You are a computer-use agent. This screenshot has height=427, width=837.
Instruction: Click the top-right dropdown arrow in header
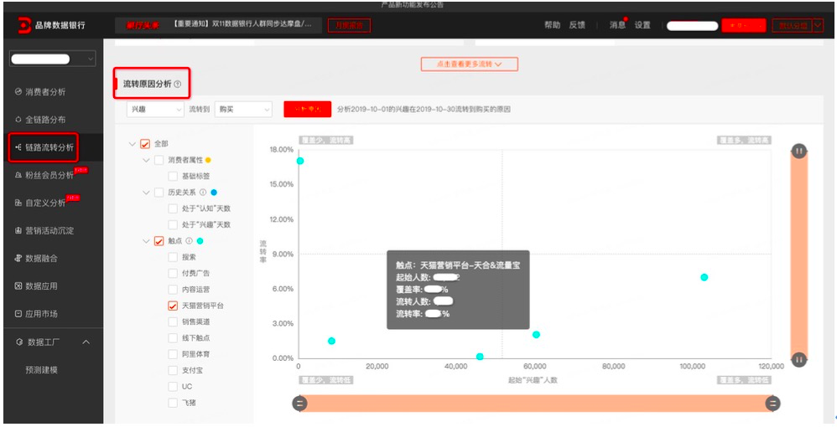click(819, 25)
